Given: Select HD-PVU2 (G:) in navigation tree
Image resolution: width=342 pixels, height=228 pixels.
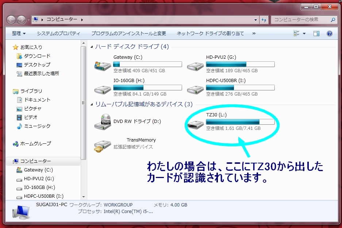Looking at the screenshot, I should (39, 178).
